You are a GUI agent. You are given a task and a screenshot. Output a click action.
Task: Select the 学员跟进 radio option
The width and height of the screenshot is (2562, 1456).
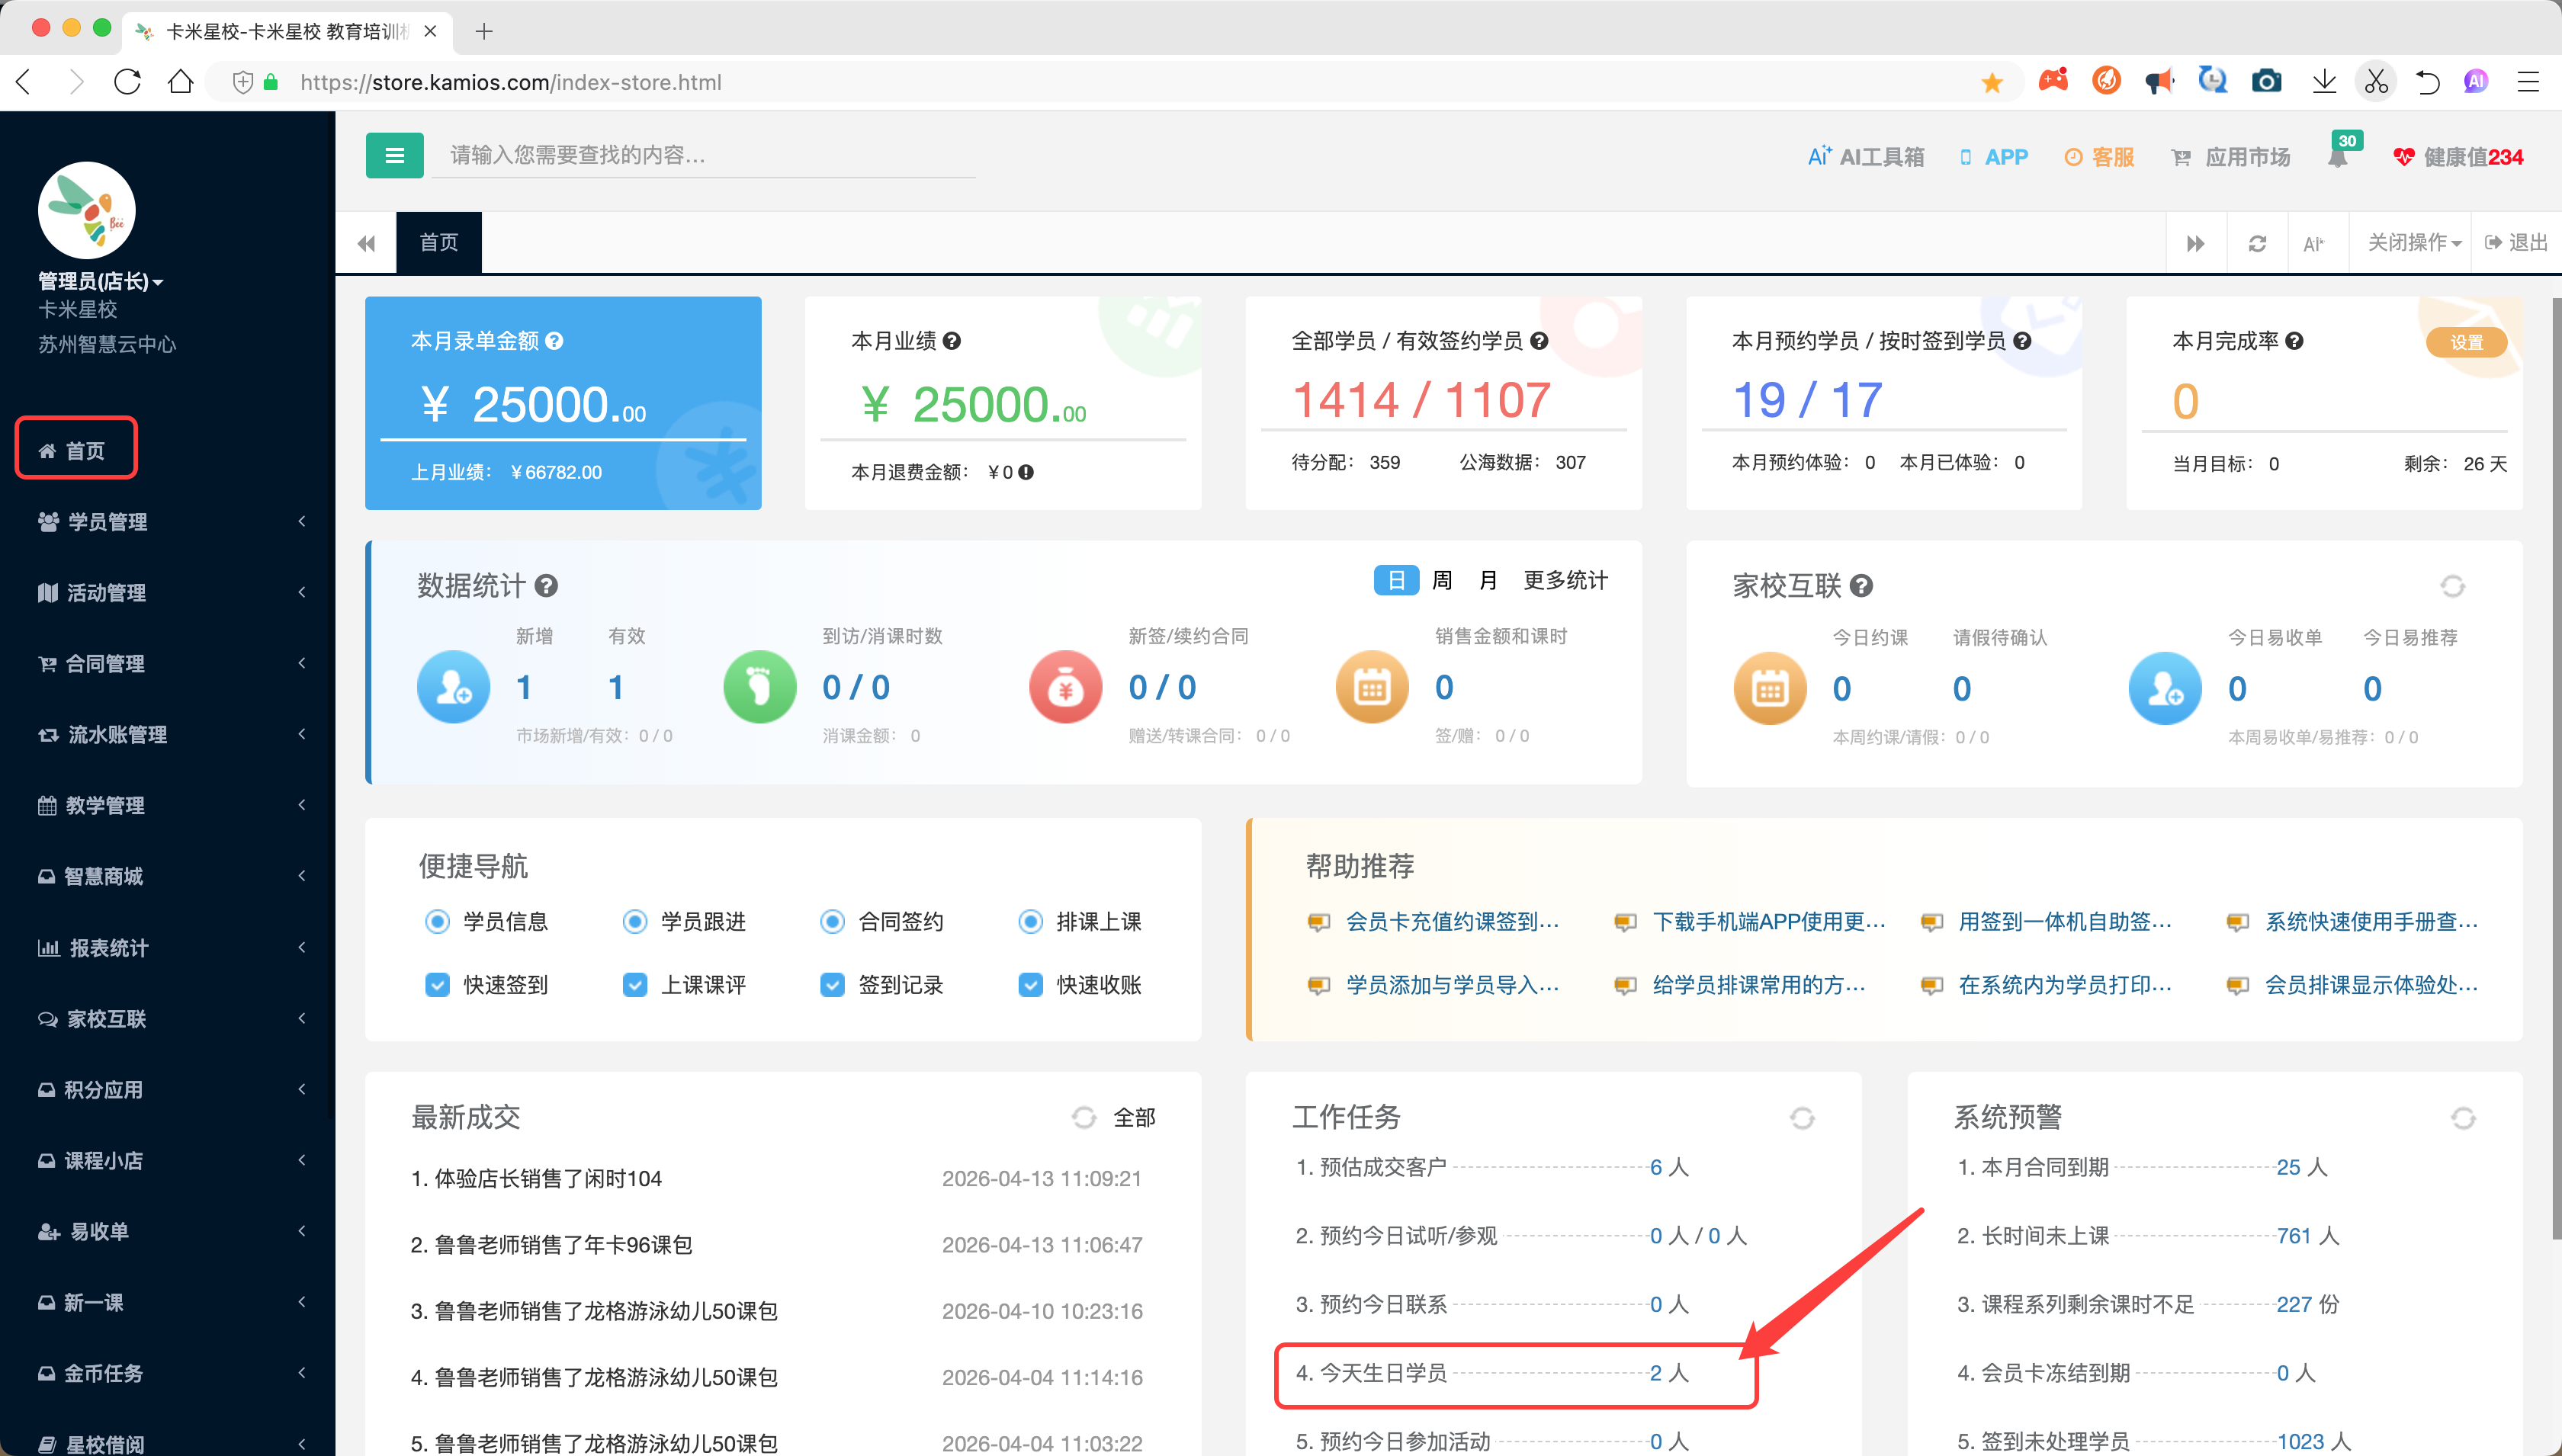click(635, 921)
